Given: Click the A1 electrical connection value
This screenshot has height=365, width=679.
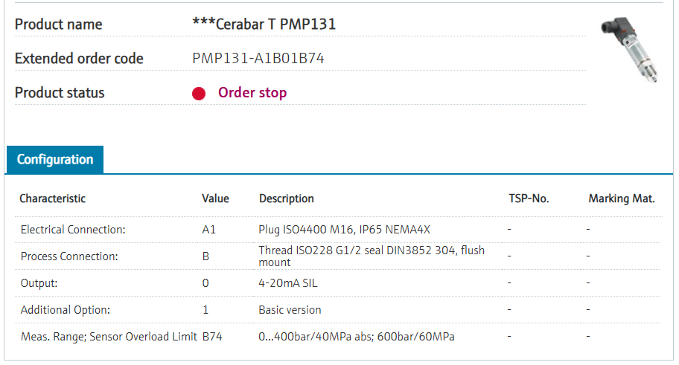Looking at the screenshot, I should tap(208, 230).
